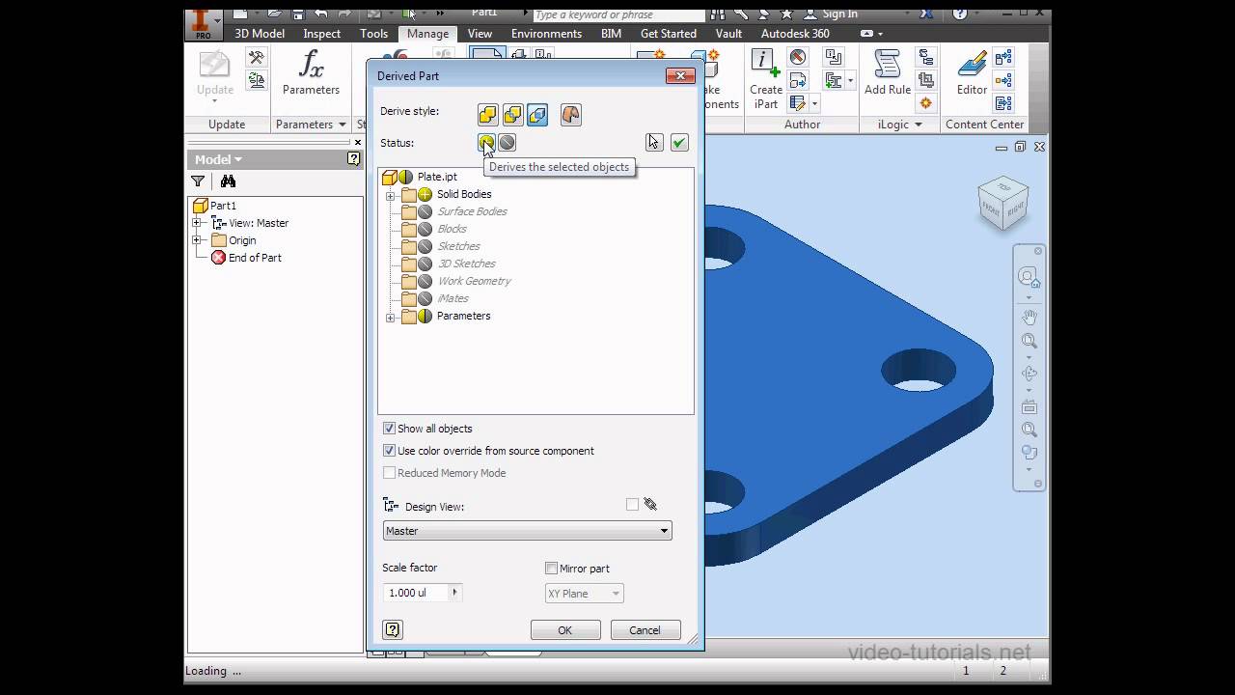Select maintain each solid derive style
The width and height of the screenshot is (1235, 695).
pos(537,115)
